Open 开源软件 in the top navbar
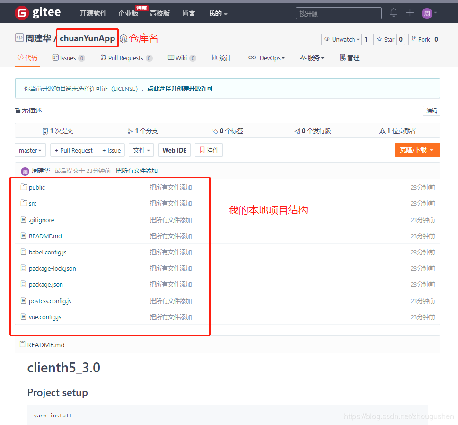This screenshot has width=458, height=425. [93, 13]
